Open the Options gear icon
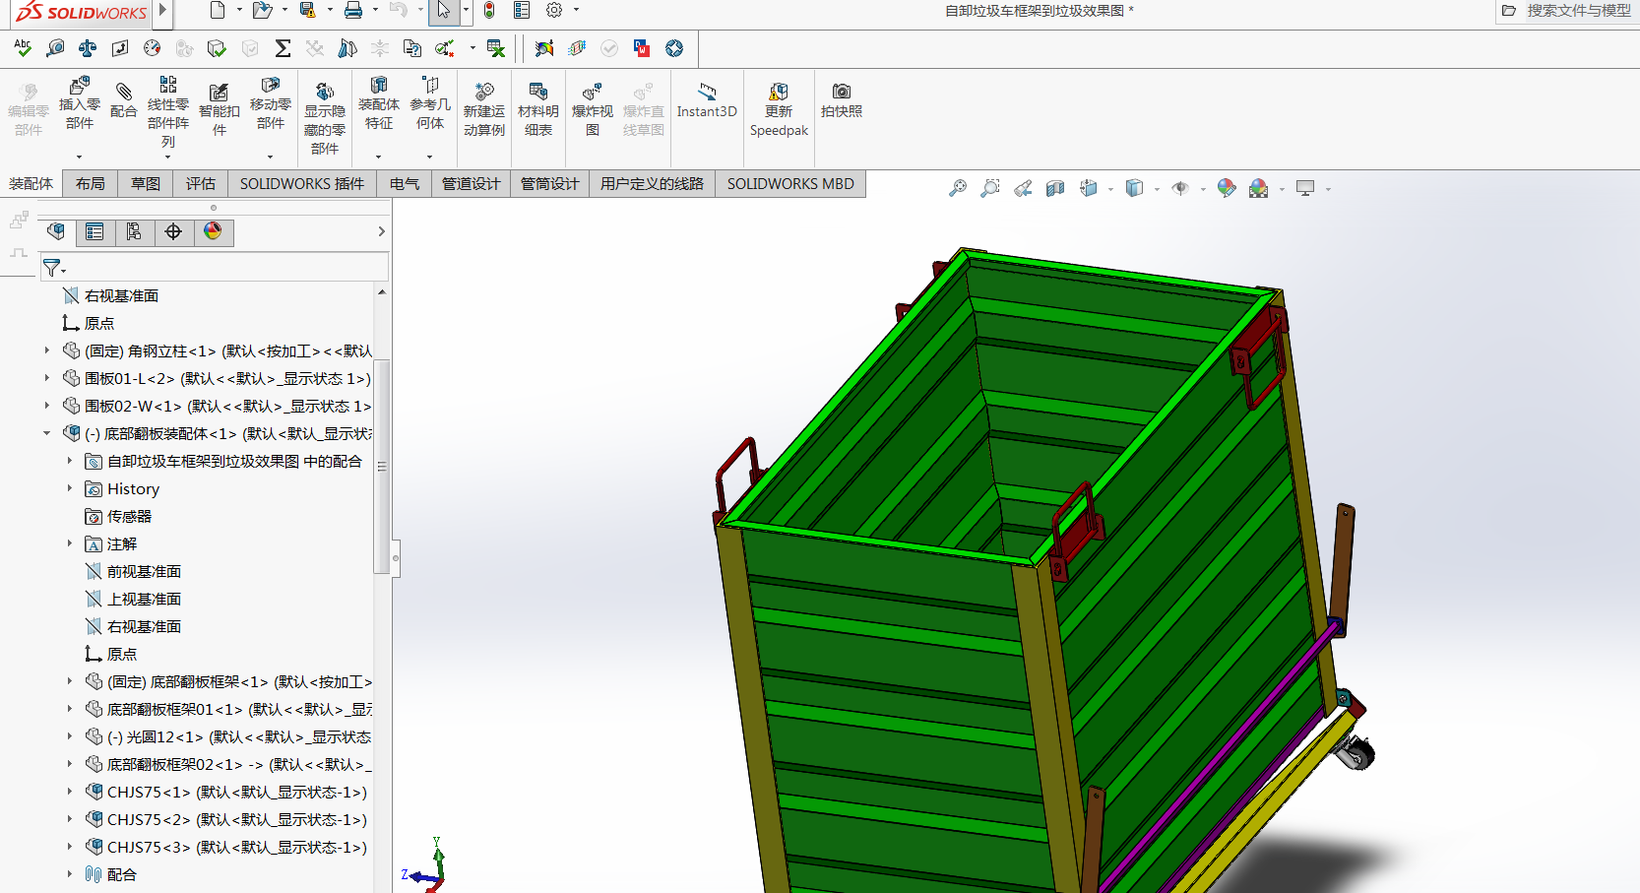1640x893 pixels. pos(554,11)
